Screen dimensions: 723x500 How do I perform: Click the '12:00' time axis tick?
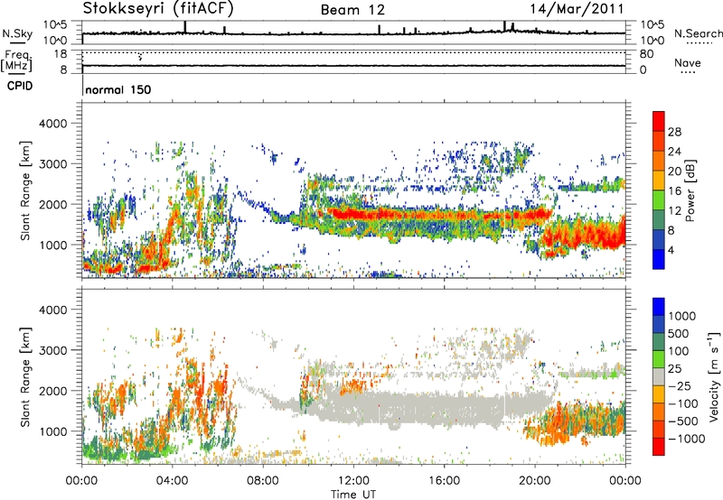click(x=353, y=481)
